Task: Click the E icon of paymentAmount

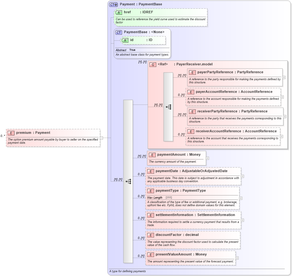Action: [152, 155]
